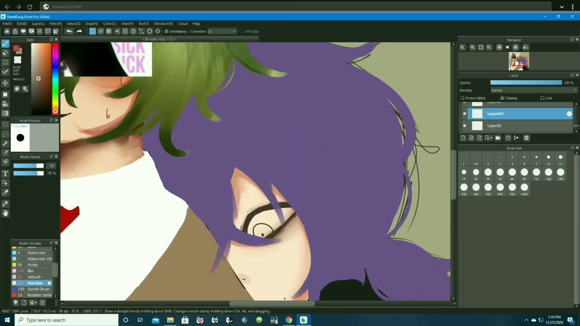580x326 pixels.
Task: Open Smudge brush settings gear
Action: [49, 283]
